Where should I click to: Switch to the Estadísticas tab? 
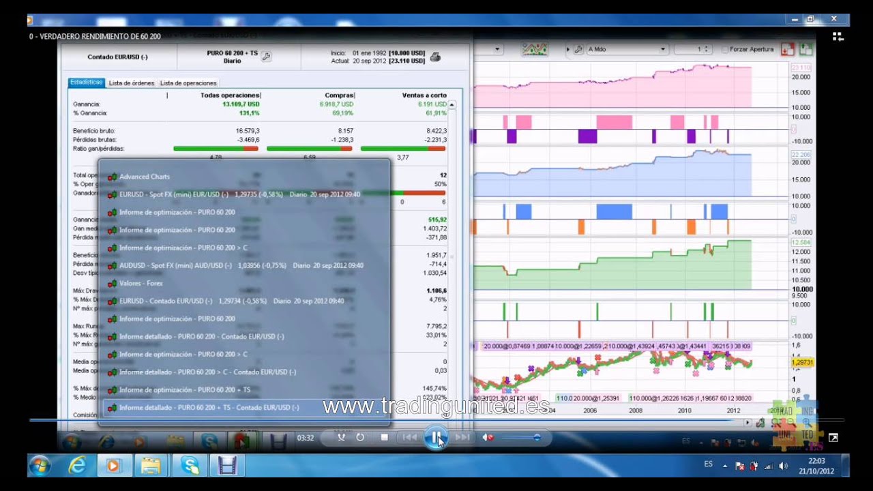click(x=87, y=83)
